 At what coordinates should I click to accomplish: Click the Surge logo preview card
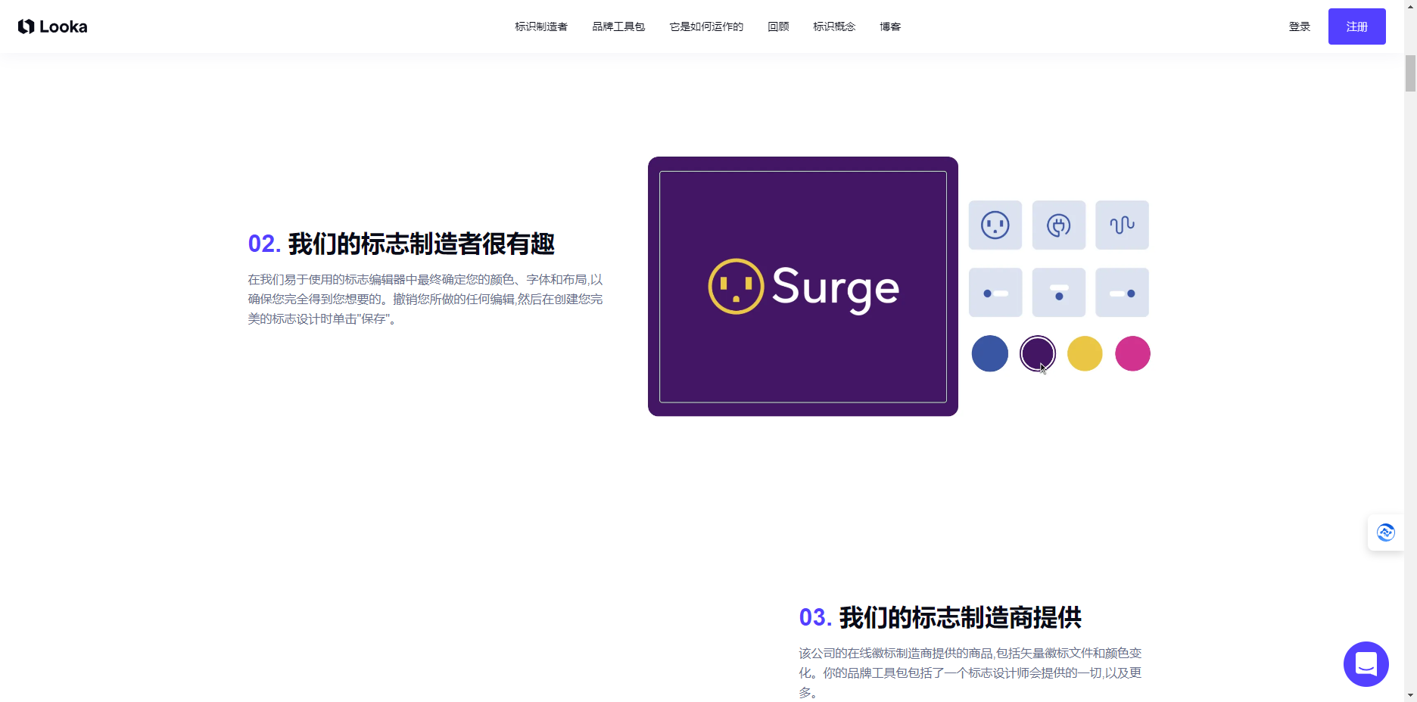pos(802,287)
